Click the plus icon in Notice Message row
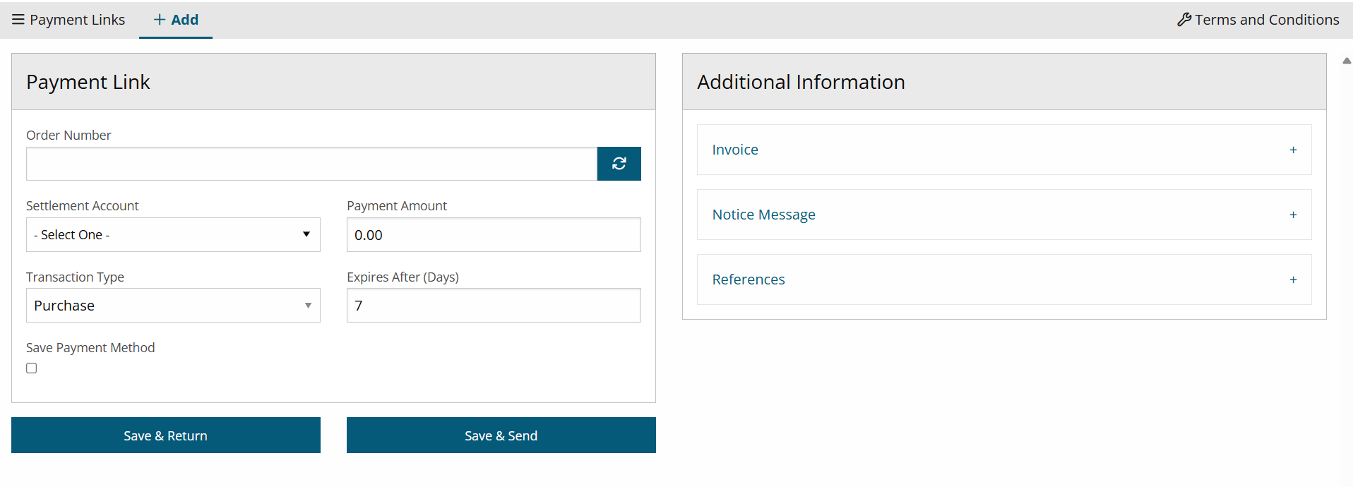Screen dimensions: 1353x487 pos(1293,215)
